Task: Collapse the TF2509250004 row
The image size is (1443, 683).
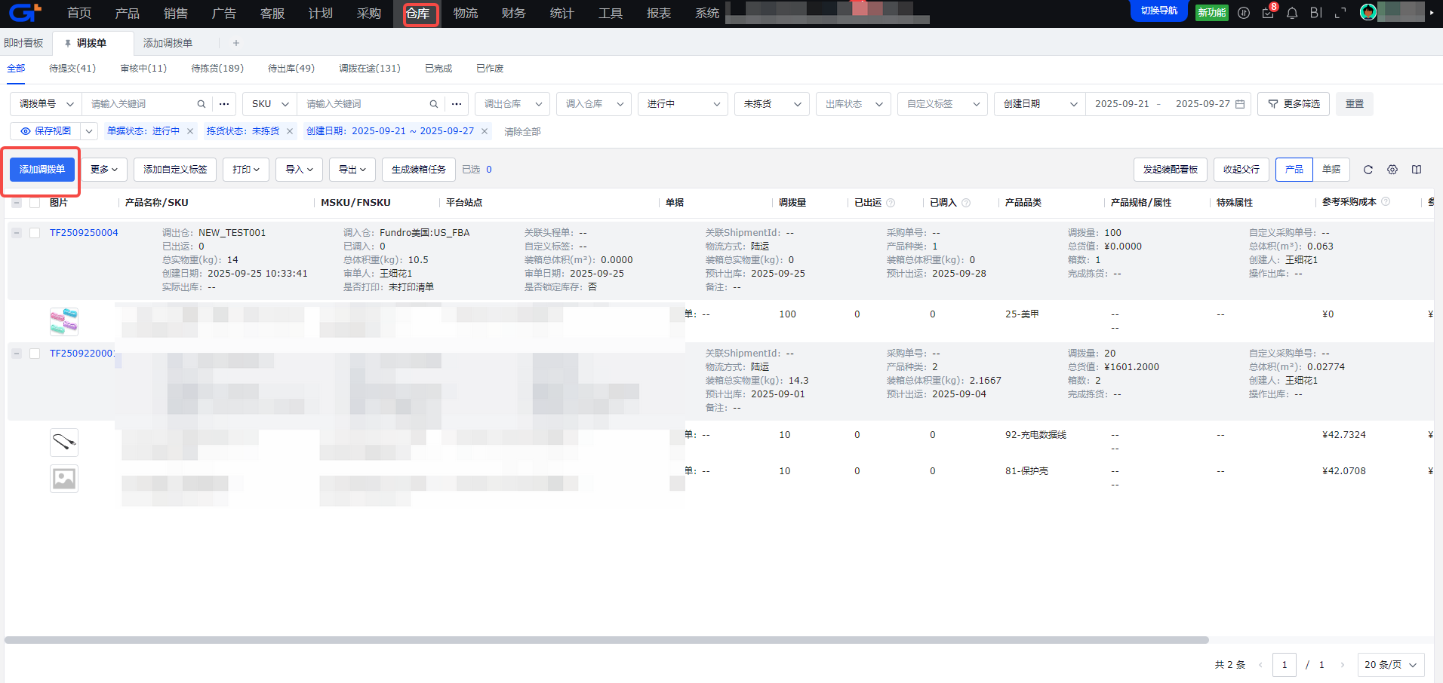Action: 17,233
